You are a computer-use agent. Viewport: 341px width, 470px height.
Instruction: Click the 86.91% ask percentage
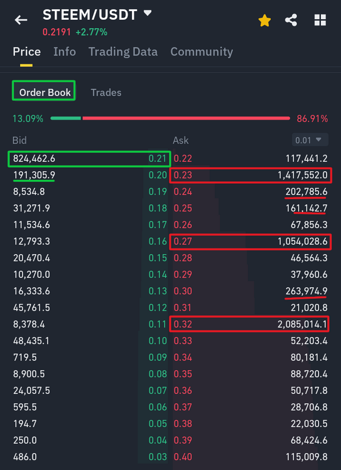(x=312, y=119)
